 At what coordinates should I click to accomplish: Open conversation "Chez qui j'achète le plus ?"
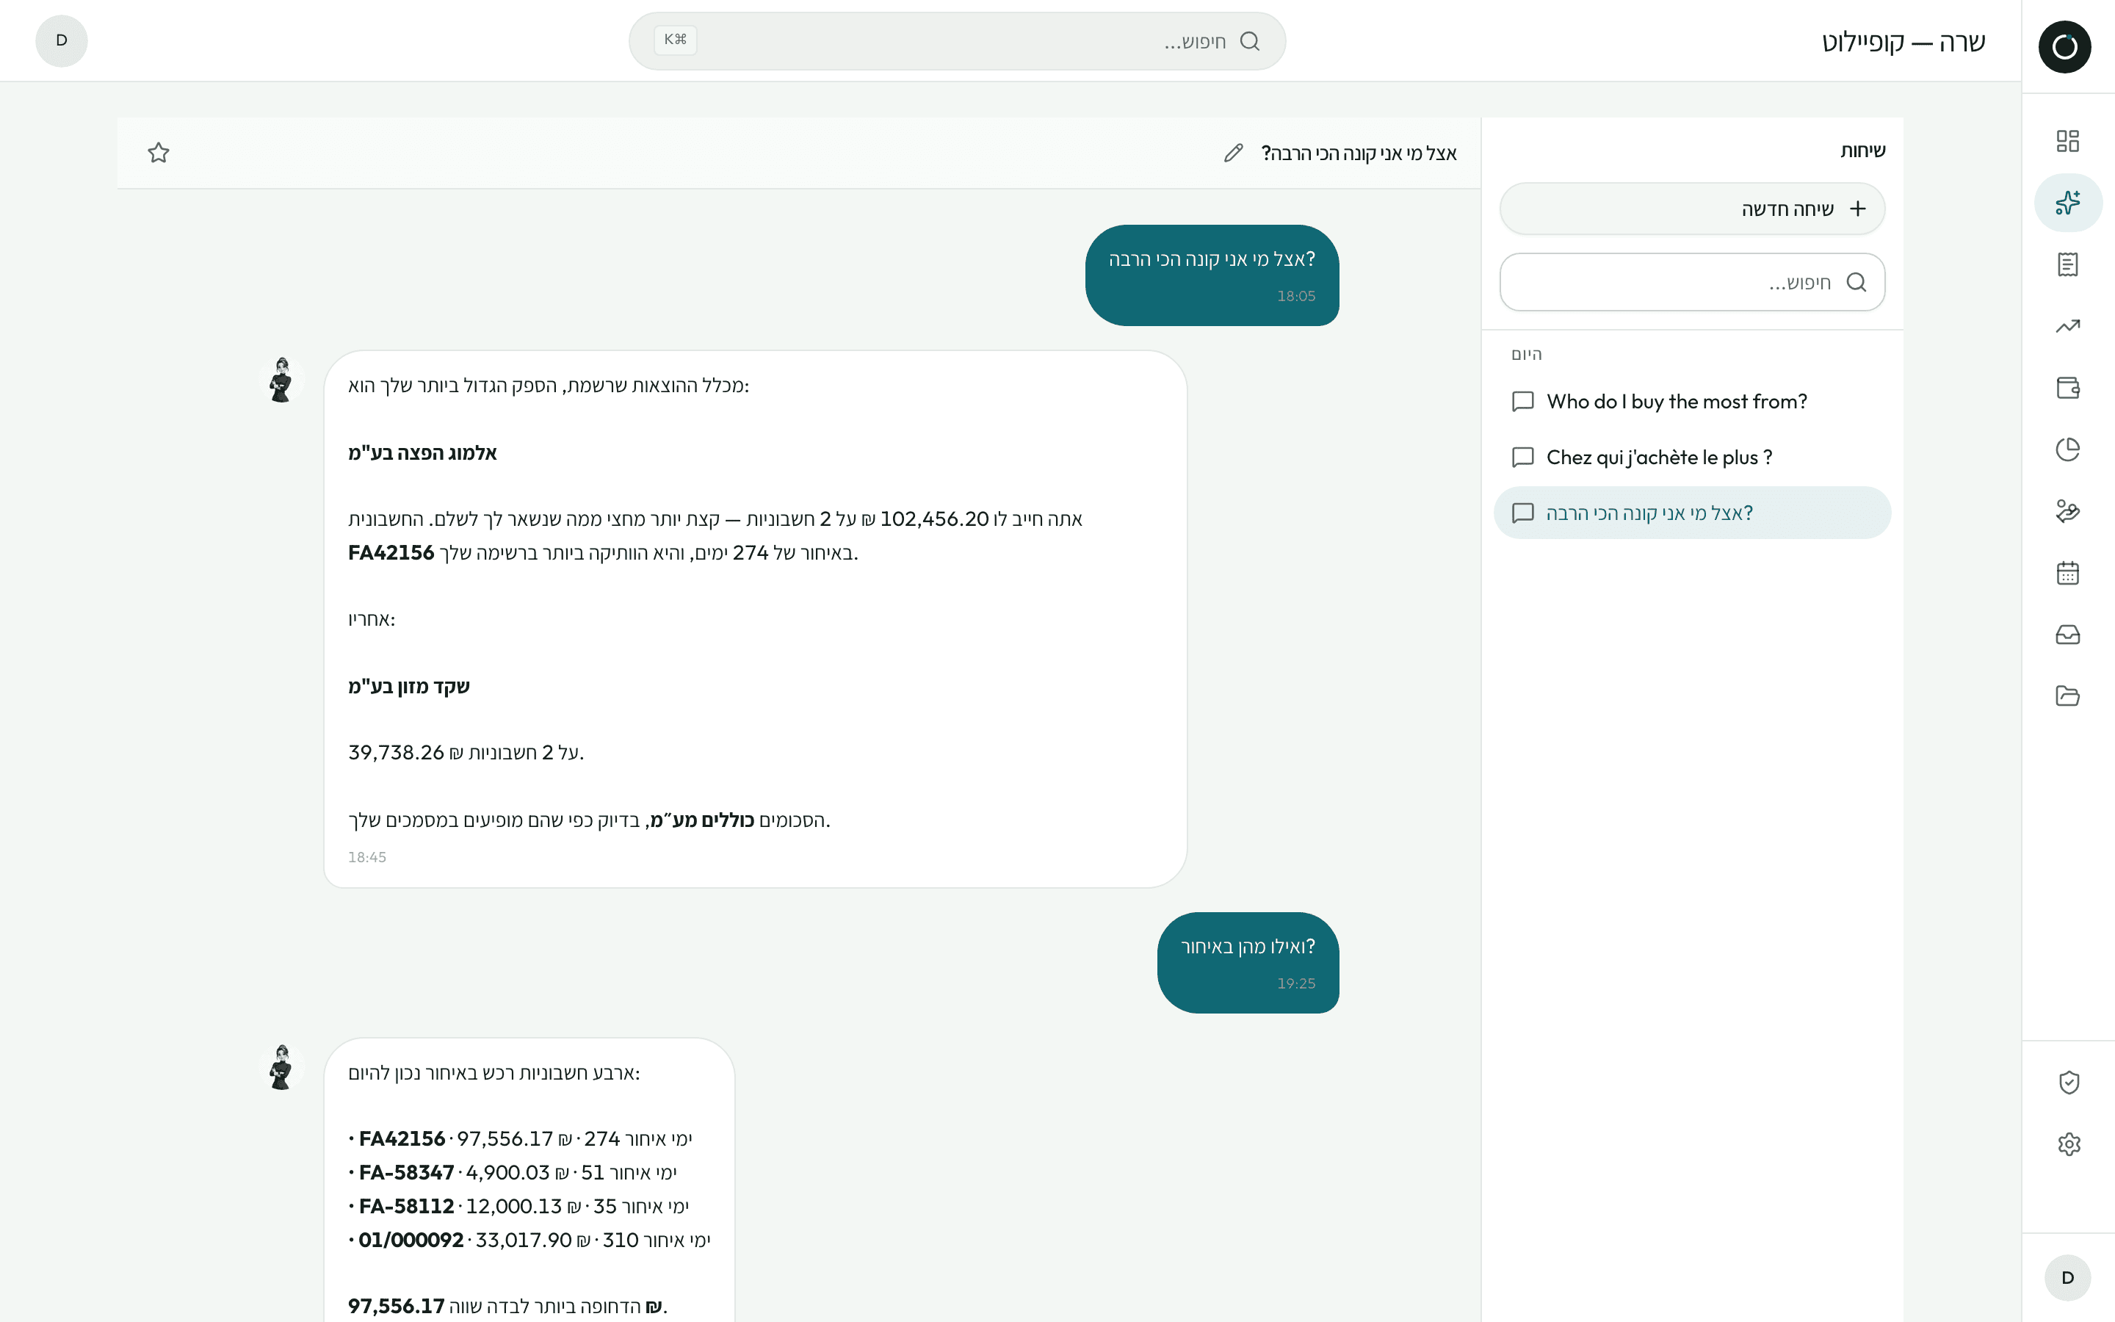(1692, 458)
